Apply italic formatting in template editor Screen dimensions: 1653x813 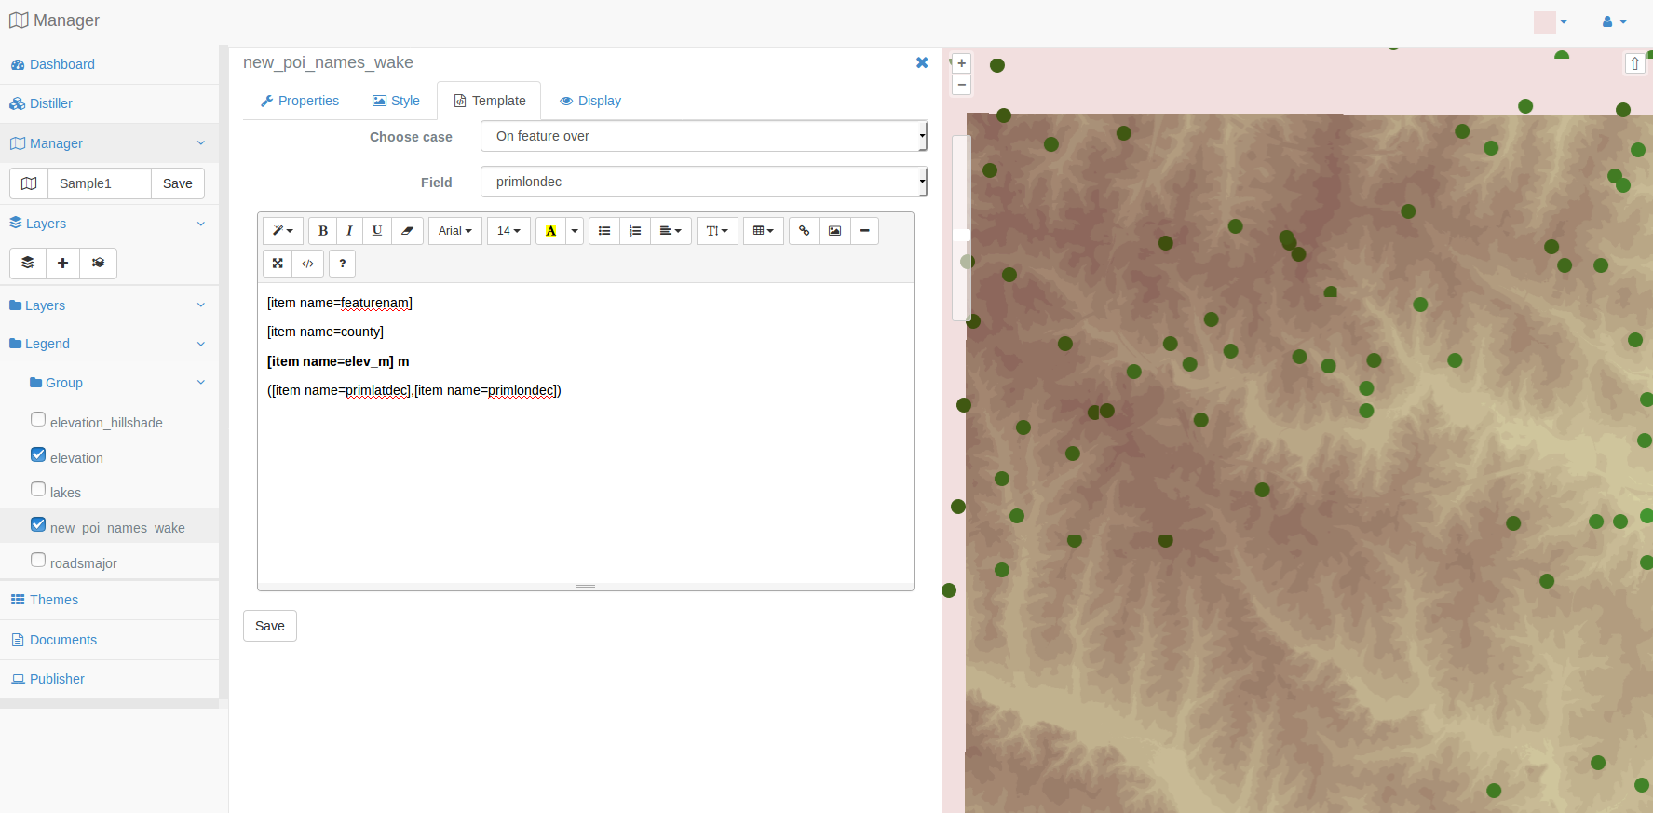pyautogui.click(x=349, y=231)
